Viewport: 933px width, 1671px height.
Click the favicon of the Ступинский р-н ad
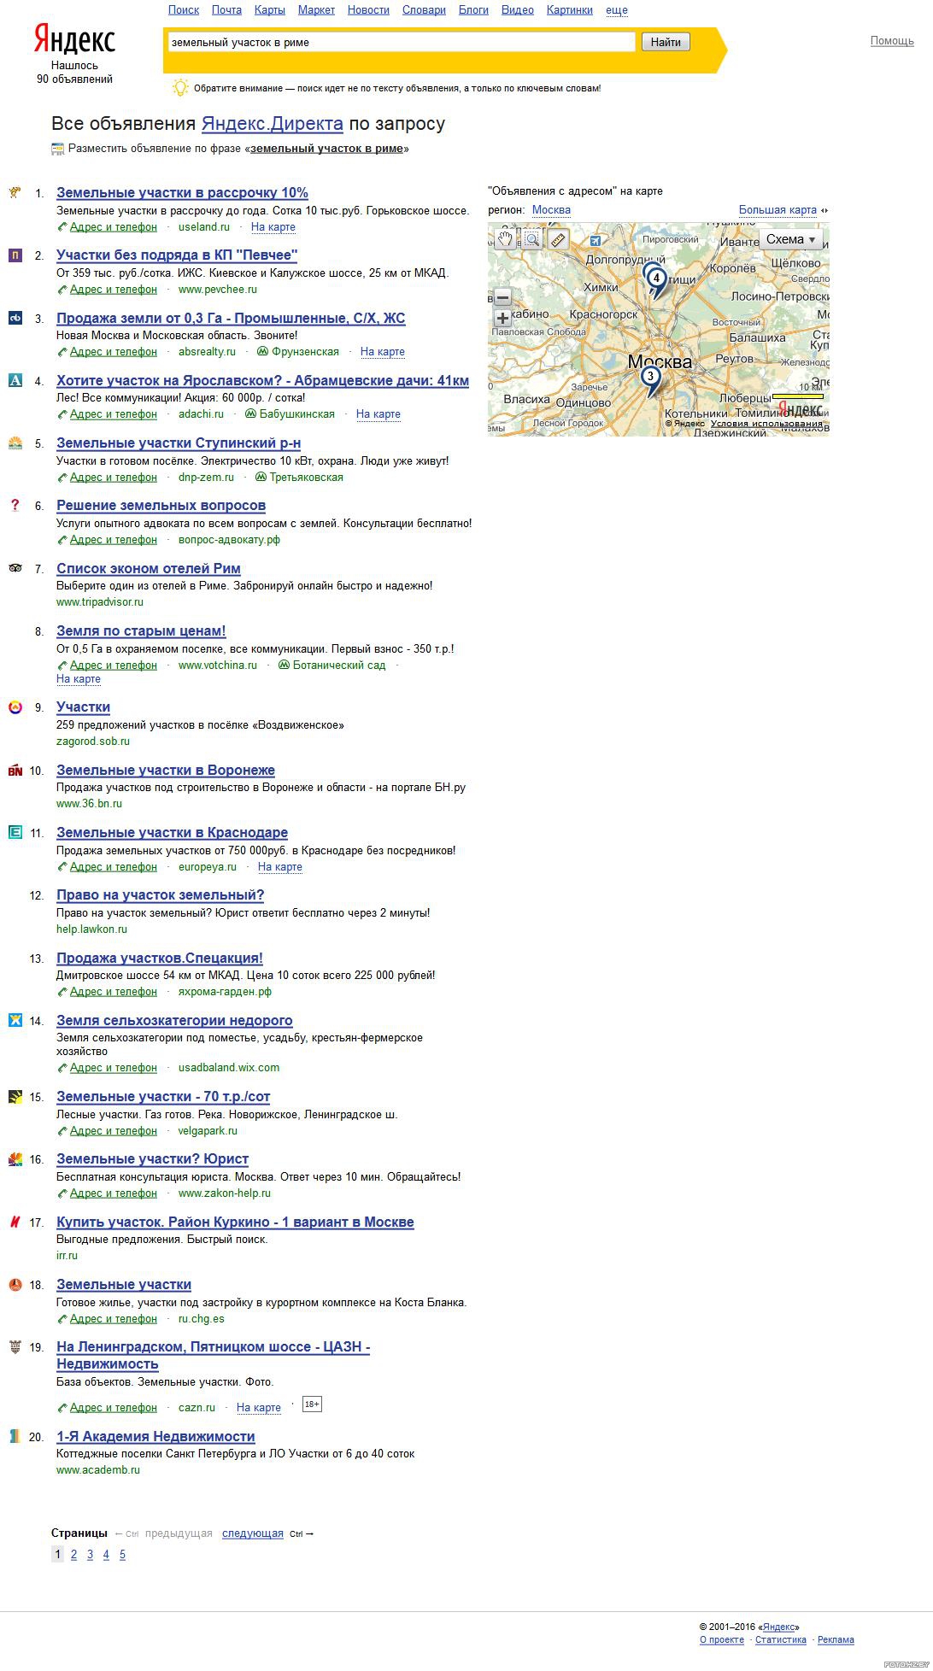tap(15, 443)
